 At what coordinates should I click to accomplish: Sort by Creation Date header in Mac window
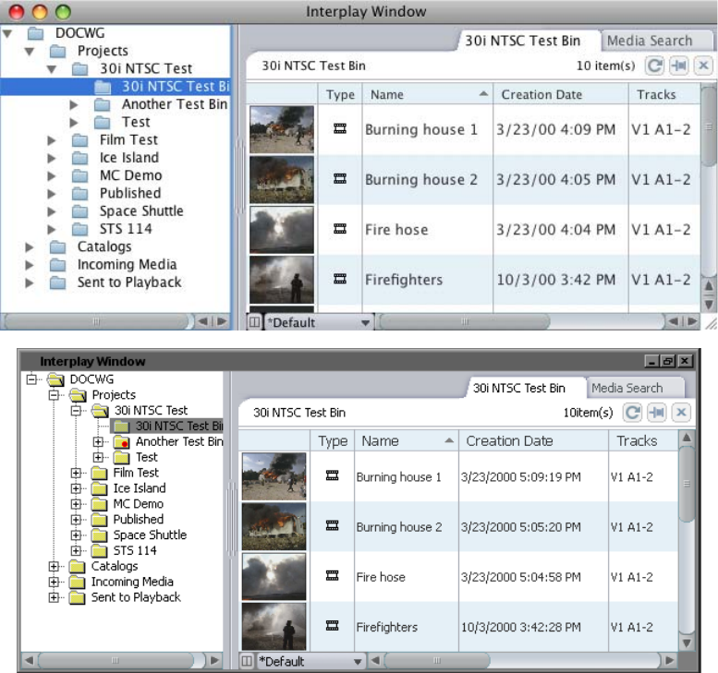click(x=561, y=94)
